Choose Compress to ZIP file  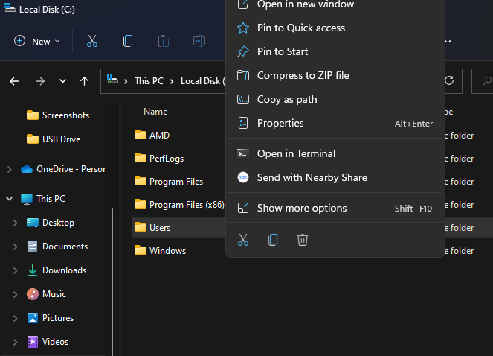coord(335,76)
